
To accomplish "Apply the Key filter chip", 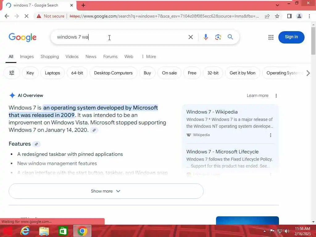I will [30, 73].
